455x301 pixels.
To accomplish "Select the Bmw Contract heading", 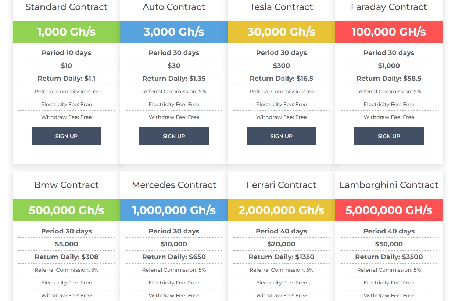I will click(x=66, y=185).
